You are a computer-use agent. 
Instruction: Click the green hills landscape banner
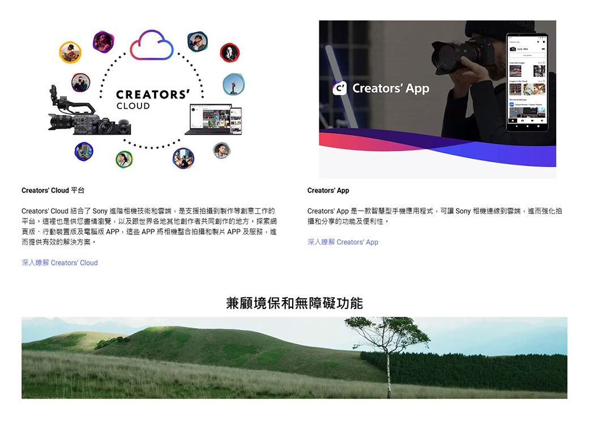pos(294,357)
